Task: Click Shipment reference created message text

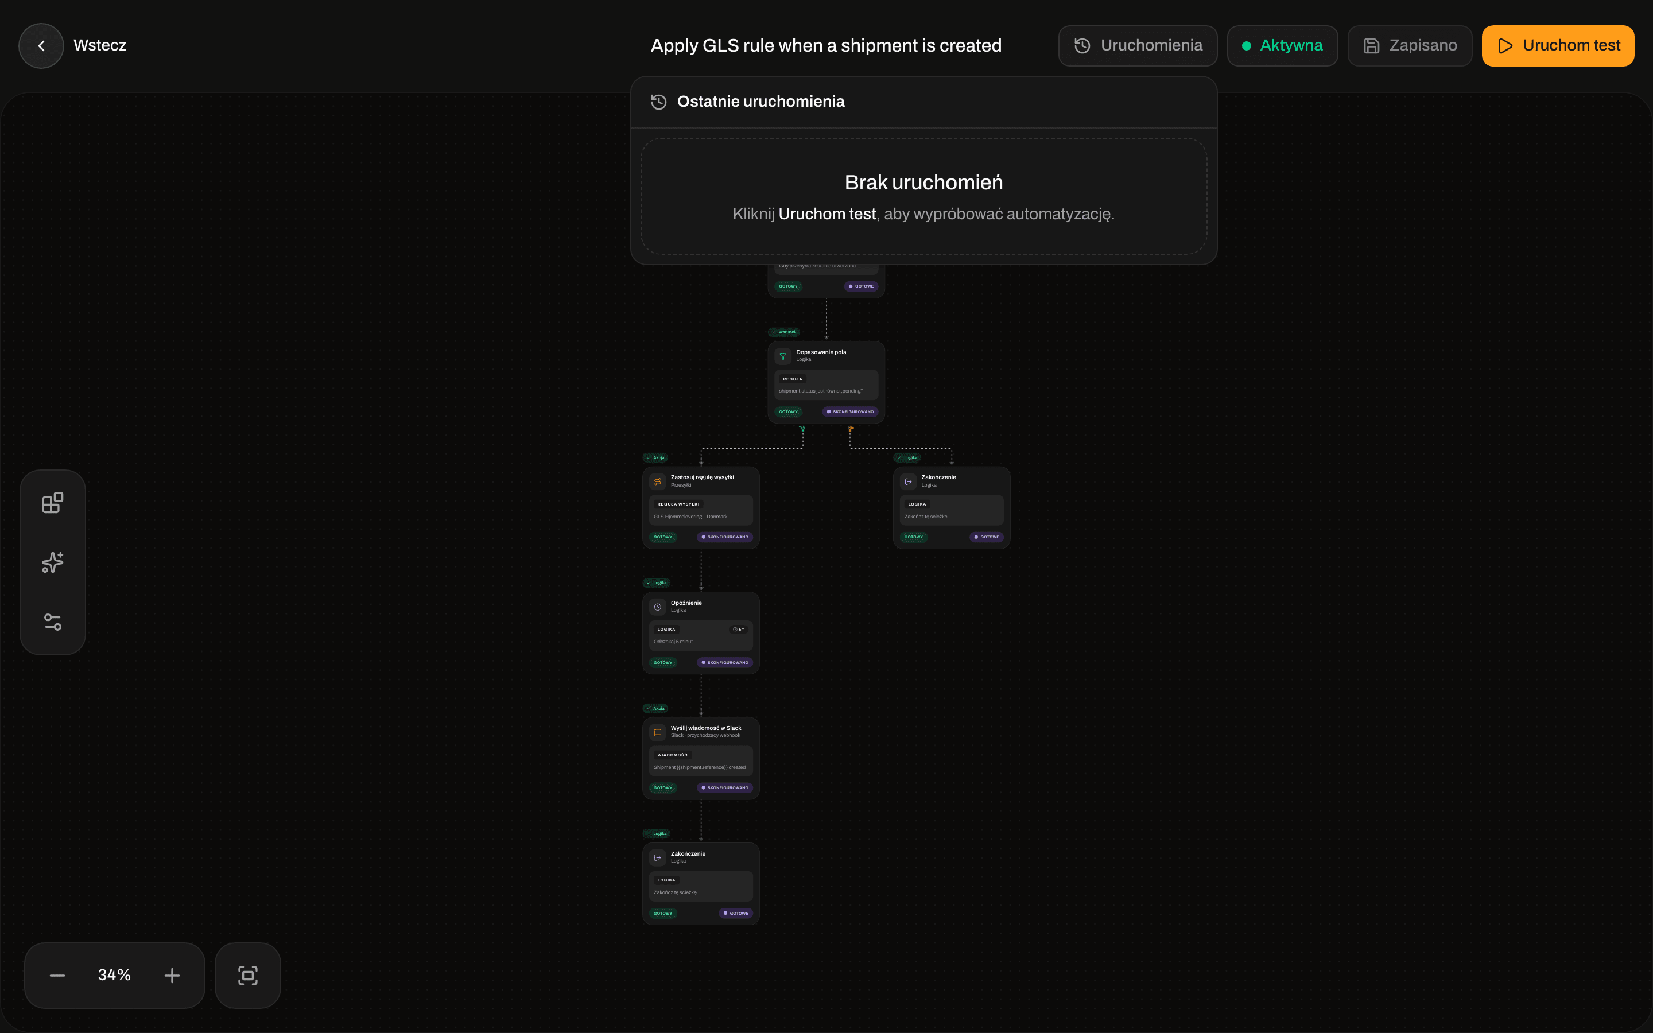Action: [x=700, y=767]
